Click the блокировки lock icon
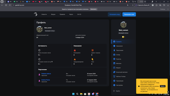Image resolution: width=170 pixels, height=96 pixels. 75,50
